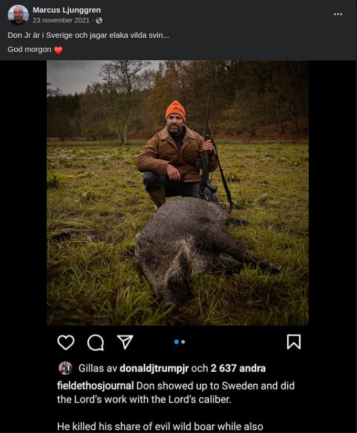This screenshot has width=357, height=433.
Task: Click the red heart emoji after "God morgon"
Action: tap(57, 50)
